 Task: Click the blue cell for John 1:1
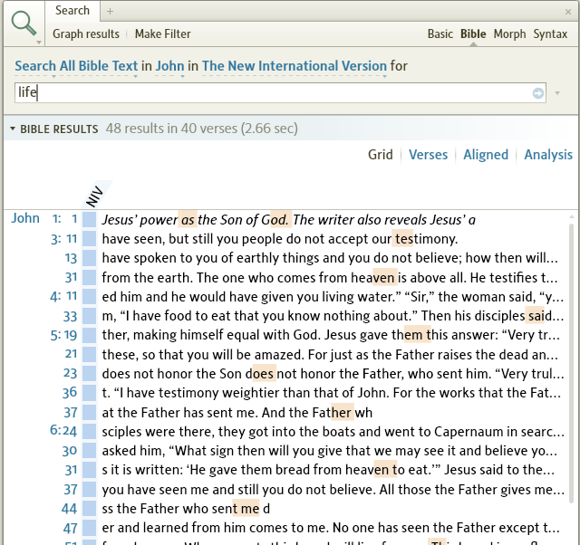89,219
